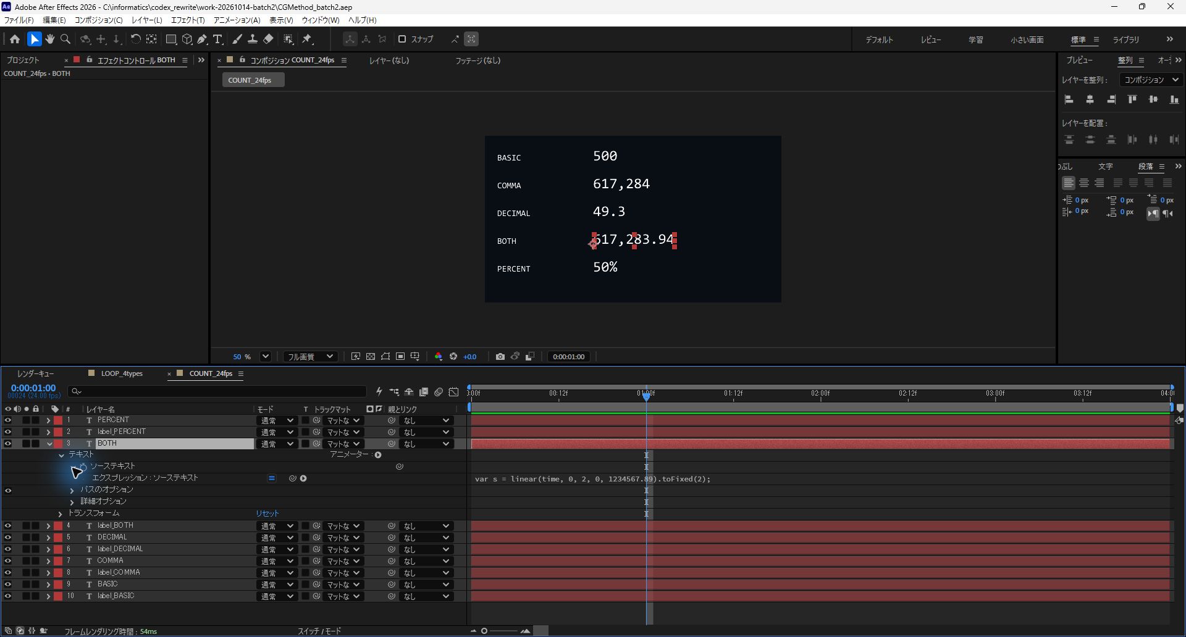Hide the DECIMAL layer eye
1186x637 pixels.
coord(8,538)
